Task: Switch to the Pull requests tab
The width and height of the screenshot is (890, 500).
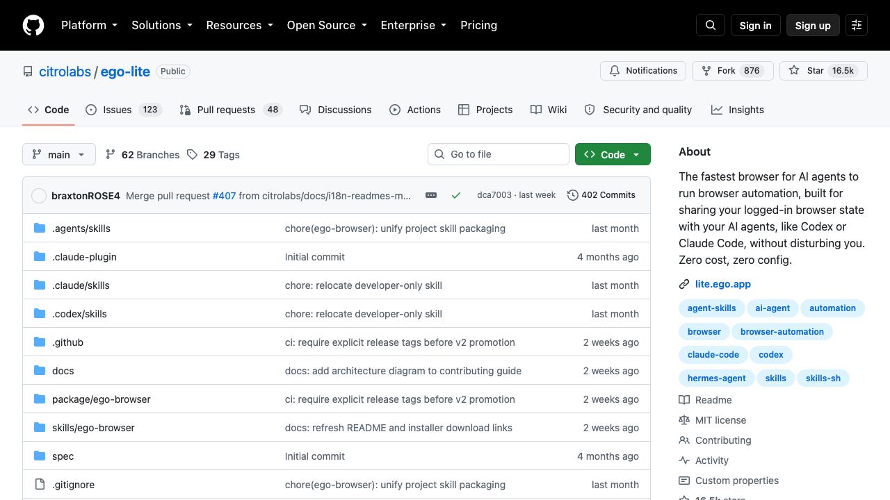Action: (230, 110)
